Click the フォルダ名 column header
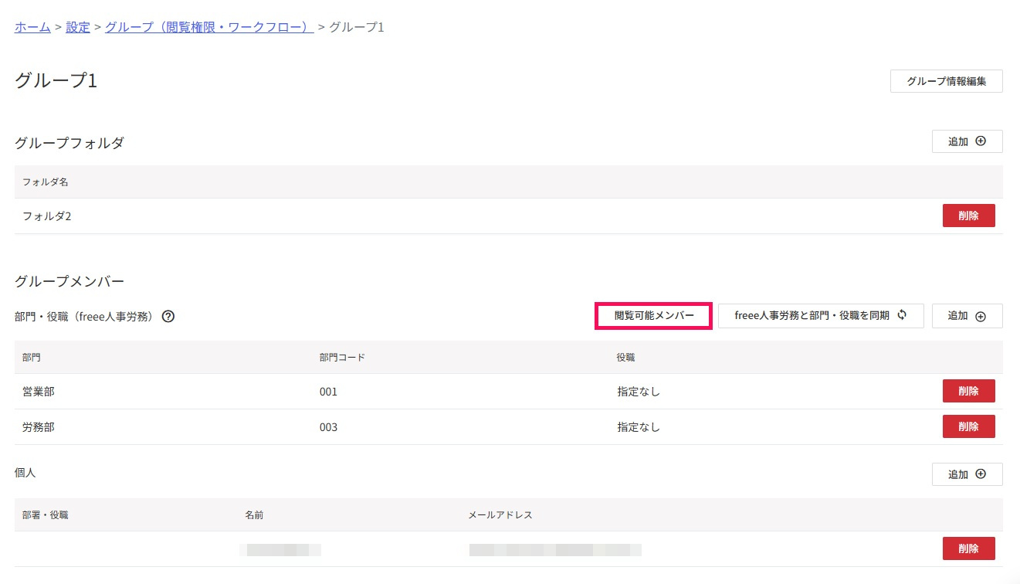Viewport: 1020px width, 584px height. (x=46, y=182)
